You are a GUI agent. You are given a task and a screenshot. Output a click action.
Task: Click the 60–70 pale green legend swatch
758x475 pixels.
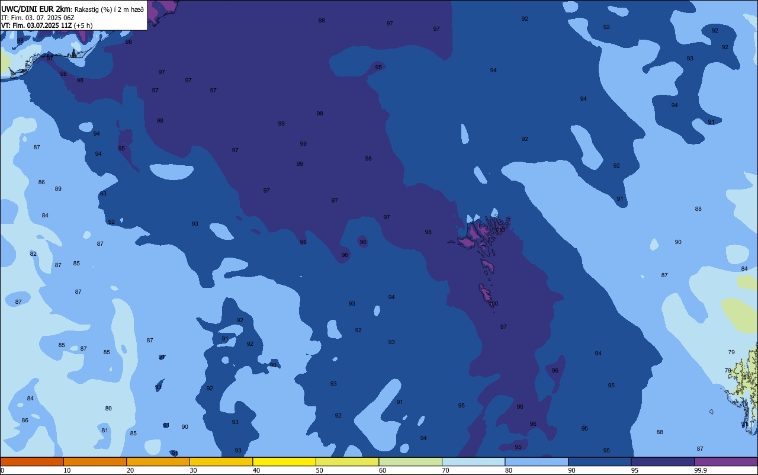click(410, 461)
